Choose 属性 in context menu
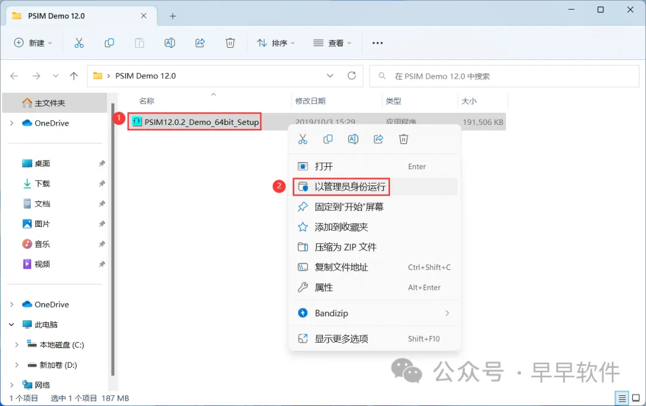 pos(374,288)
